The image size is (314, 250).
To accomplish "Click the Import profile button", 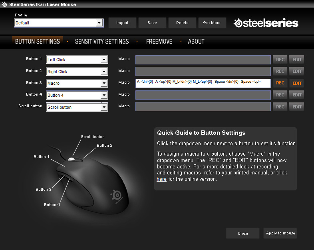I will tap(122, 23).
